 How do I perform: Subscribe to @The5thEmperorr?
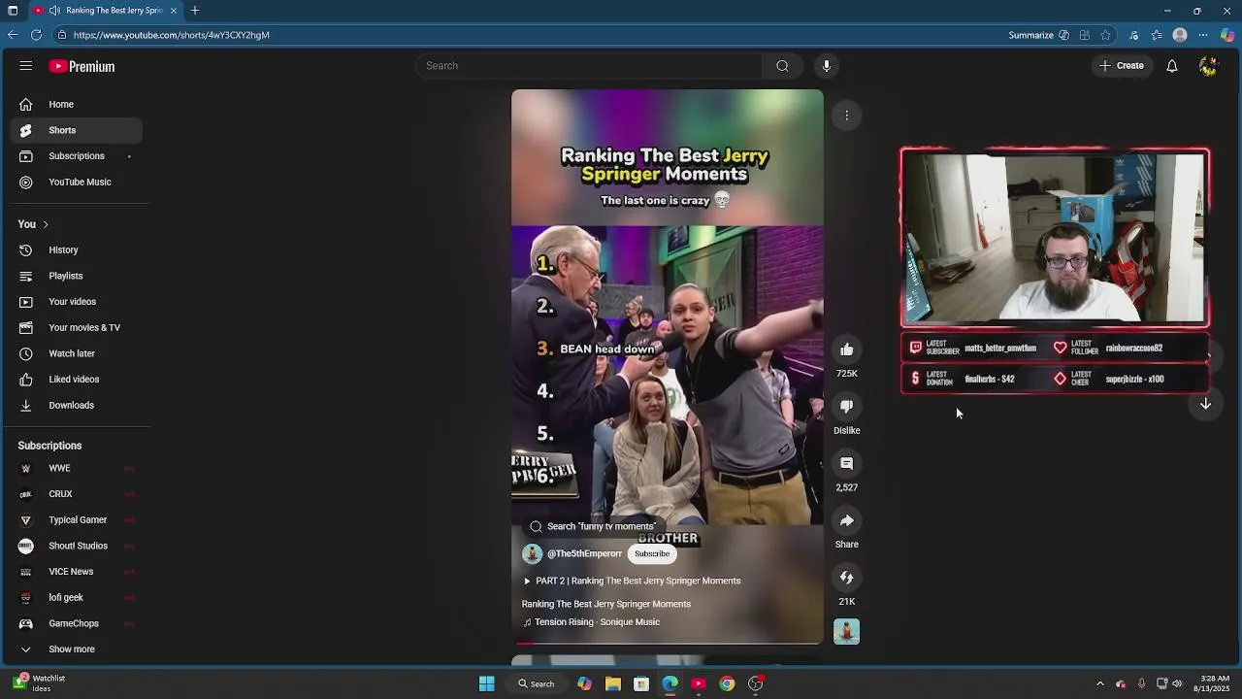tap(652, 554)
